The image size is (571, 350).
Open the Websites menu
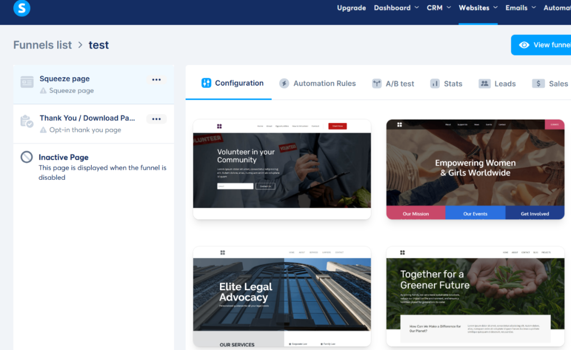click(x=478, y=8)
